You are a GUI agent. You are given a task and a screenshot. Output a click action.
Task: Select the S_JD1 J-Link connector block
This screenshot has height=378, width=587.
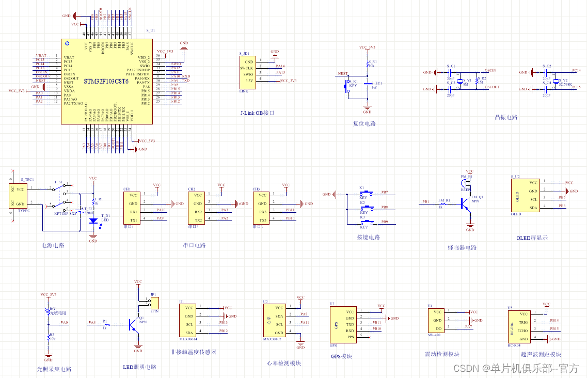(x=248, y=72)
